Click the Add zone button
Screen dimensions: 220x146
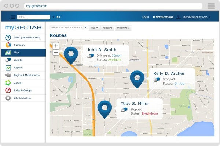107,28
